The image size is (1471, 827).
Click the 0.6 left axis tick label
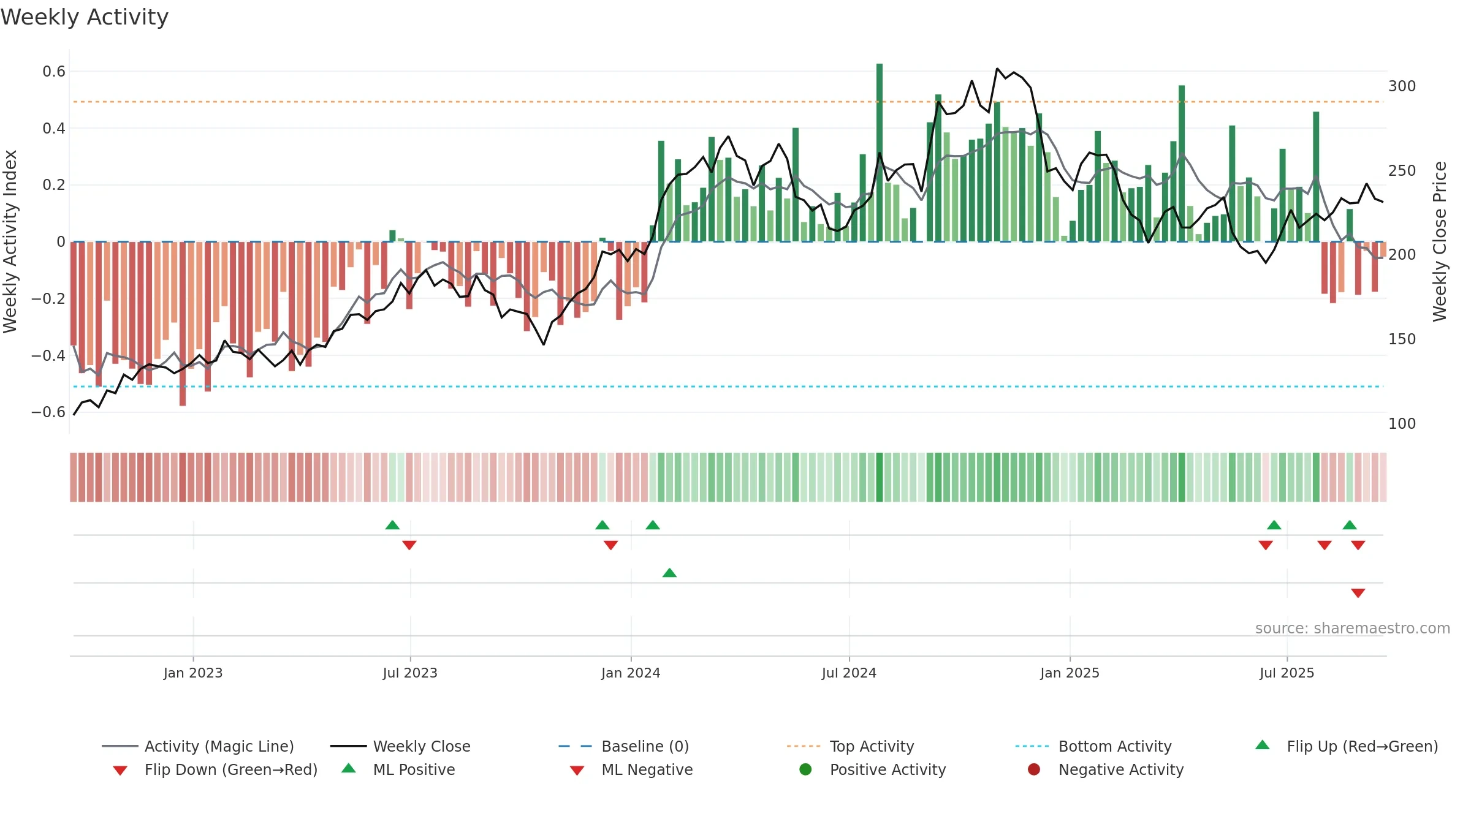tap(54, 72)
